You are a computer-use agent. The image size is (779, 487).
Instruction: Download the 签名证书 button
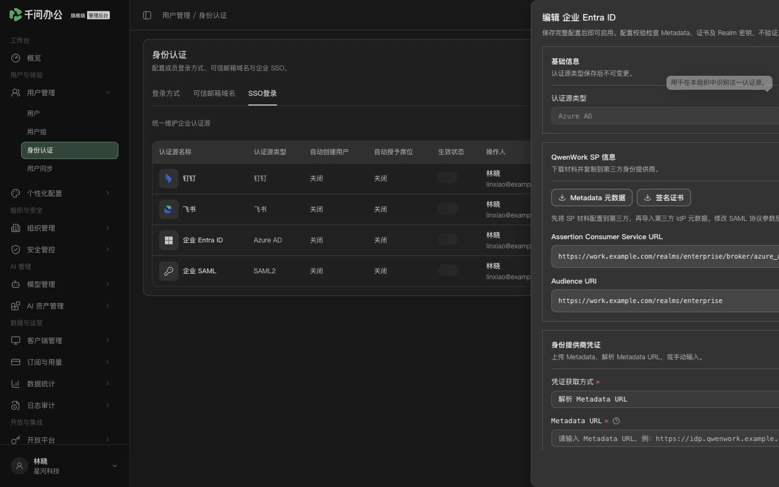click(664, 198)
